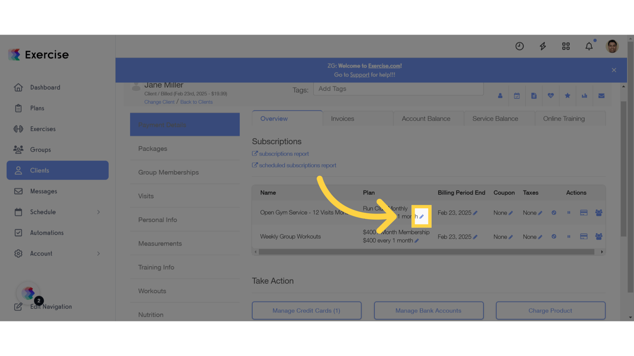Image resolution: width=634 pixels, height=356 pixels.
Task: Cancel the Weekly Group Workouts subscription
Action: pyautogui.click(x=554, y=237)
